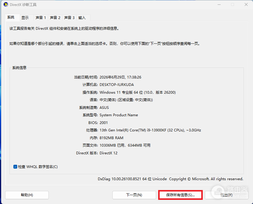253x204 pixels.
Task: Toggle 检查 WHQL 数字签名 checkbox
Action: pyautogui.click(x=15, y=167)
